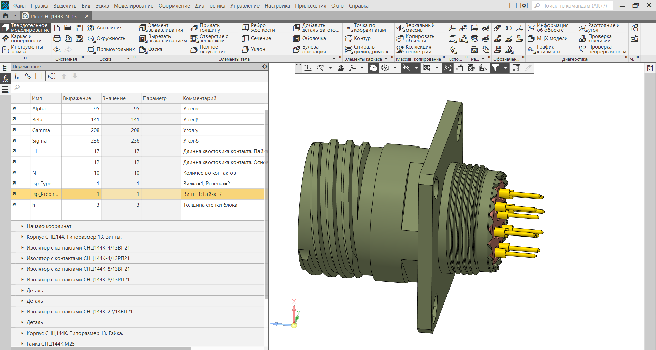Toggle wireframe display mode cube
The height and width of the screenshot is (350, 656).
(385, 68)
